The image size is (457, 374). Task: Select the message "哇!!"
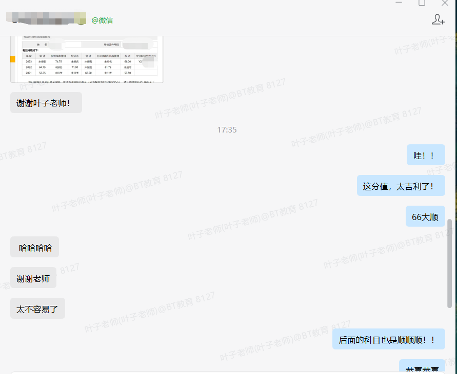(426, 155)
